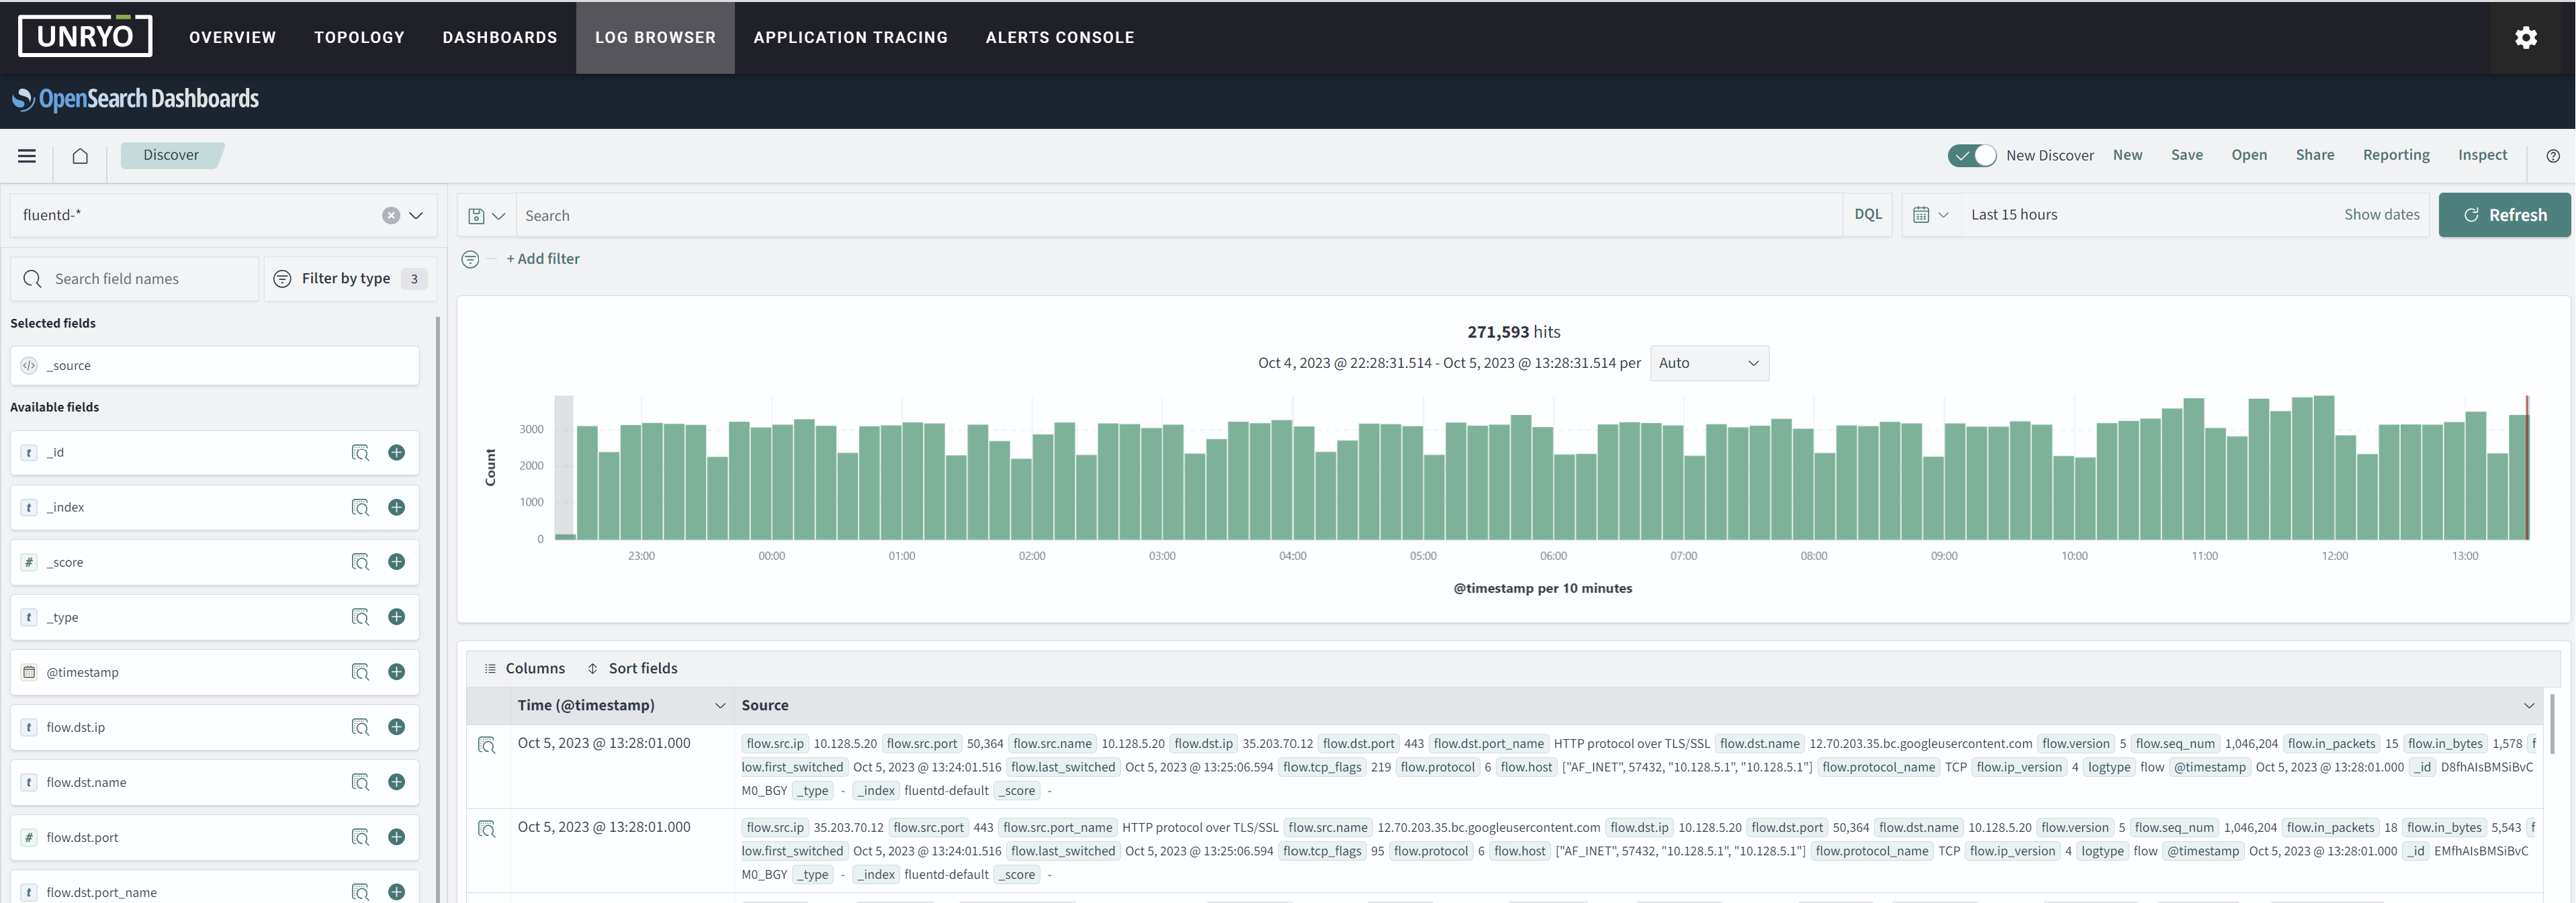Show details for _id field

pyautogui.click(x=360, y=453)
